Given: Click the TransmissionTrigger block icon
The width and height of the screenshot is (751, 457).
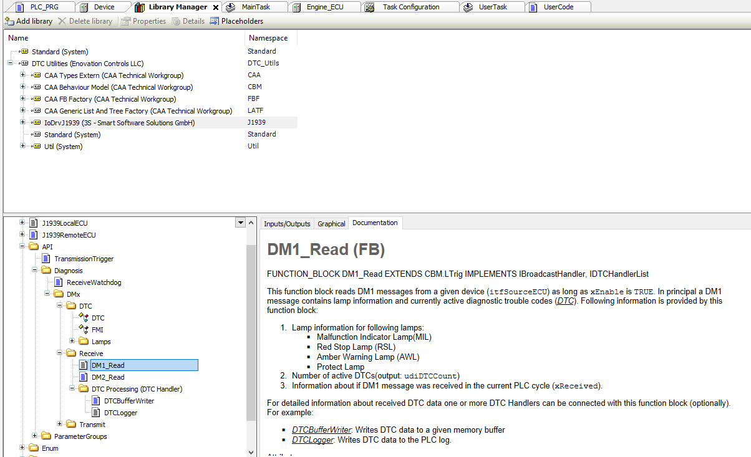Looking at the screenshot, I should click(x=46, y=259).
